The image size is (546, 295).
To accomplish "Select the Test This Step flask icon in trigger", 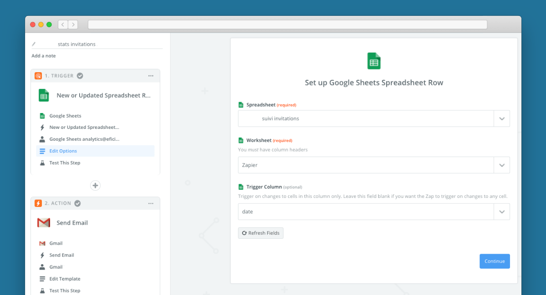I will tap(42, 162).
